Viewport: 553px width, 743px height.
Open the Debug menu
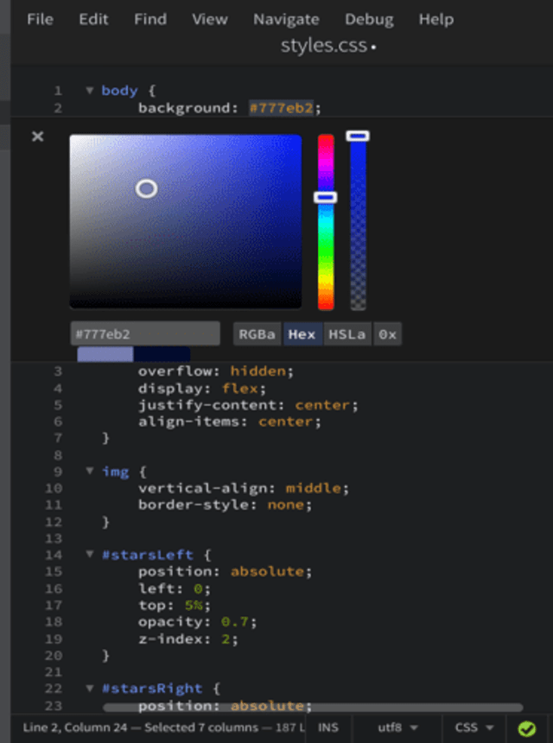[369, 19]
